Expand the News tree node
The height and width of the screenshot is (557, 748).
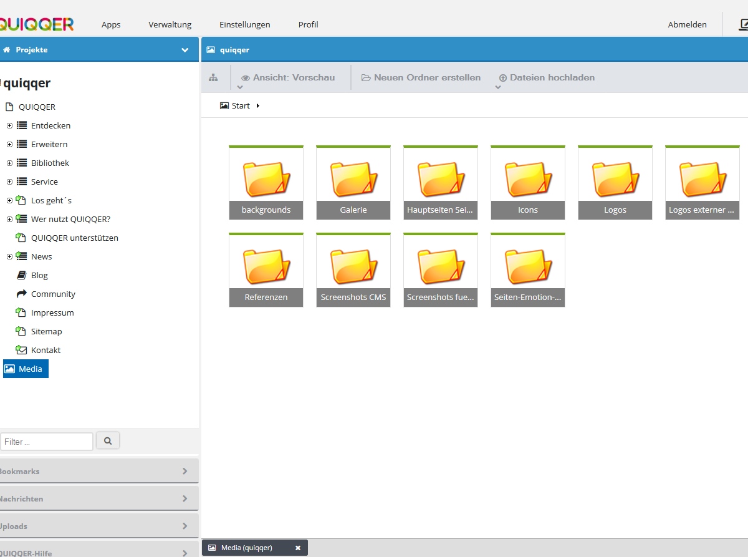coord(9,256)
